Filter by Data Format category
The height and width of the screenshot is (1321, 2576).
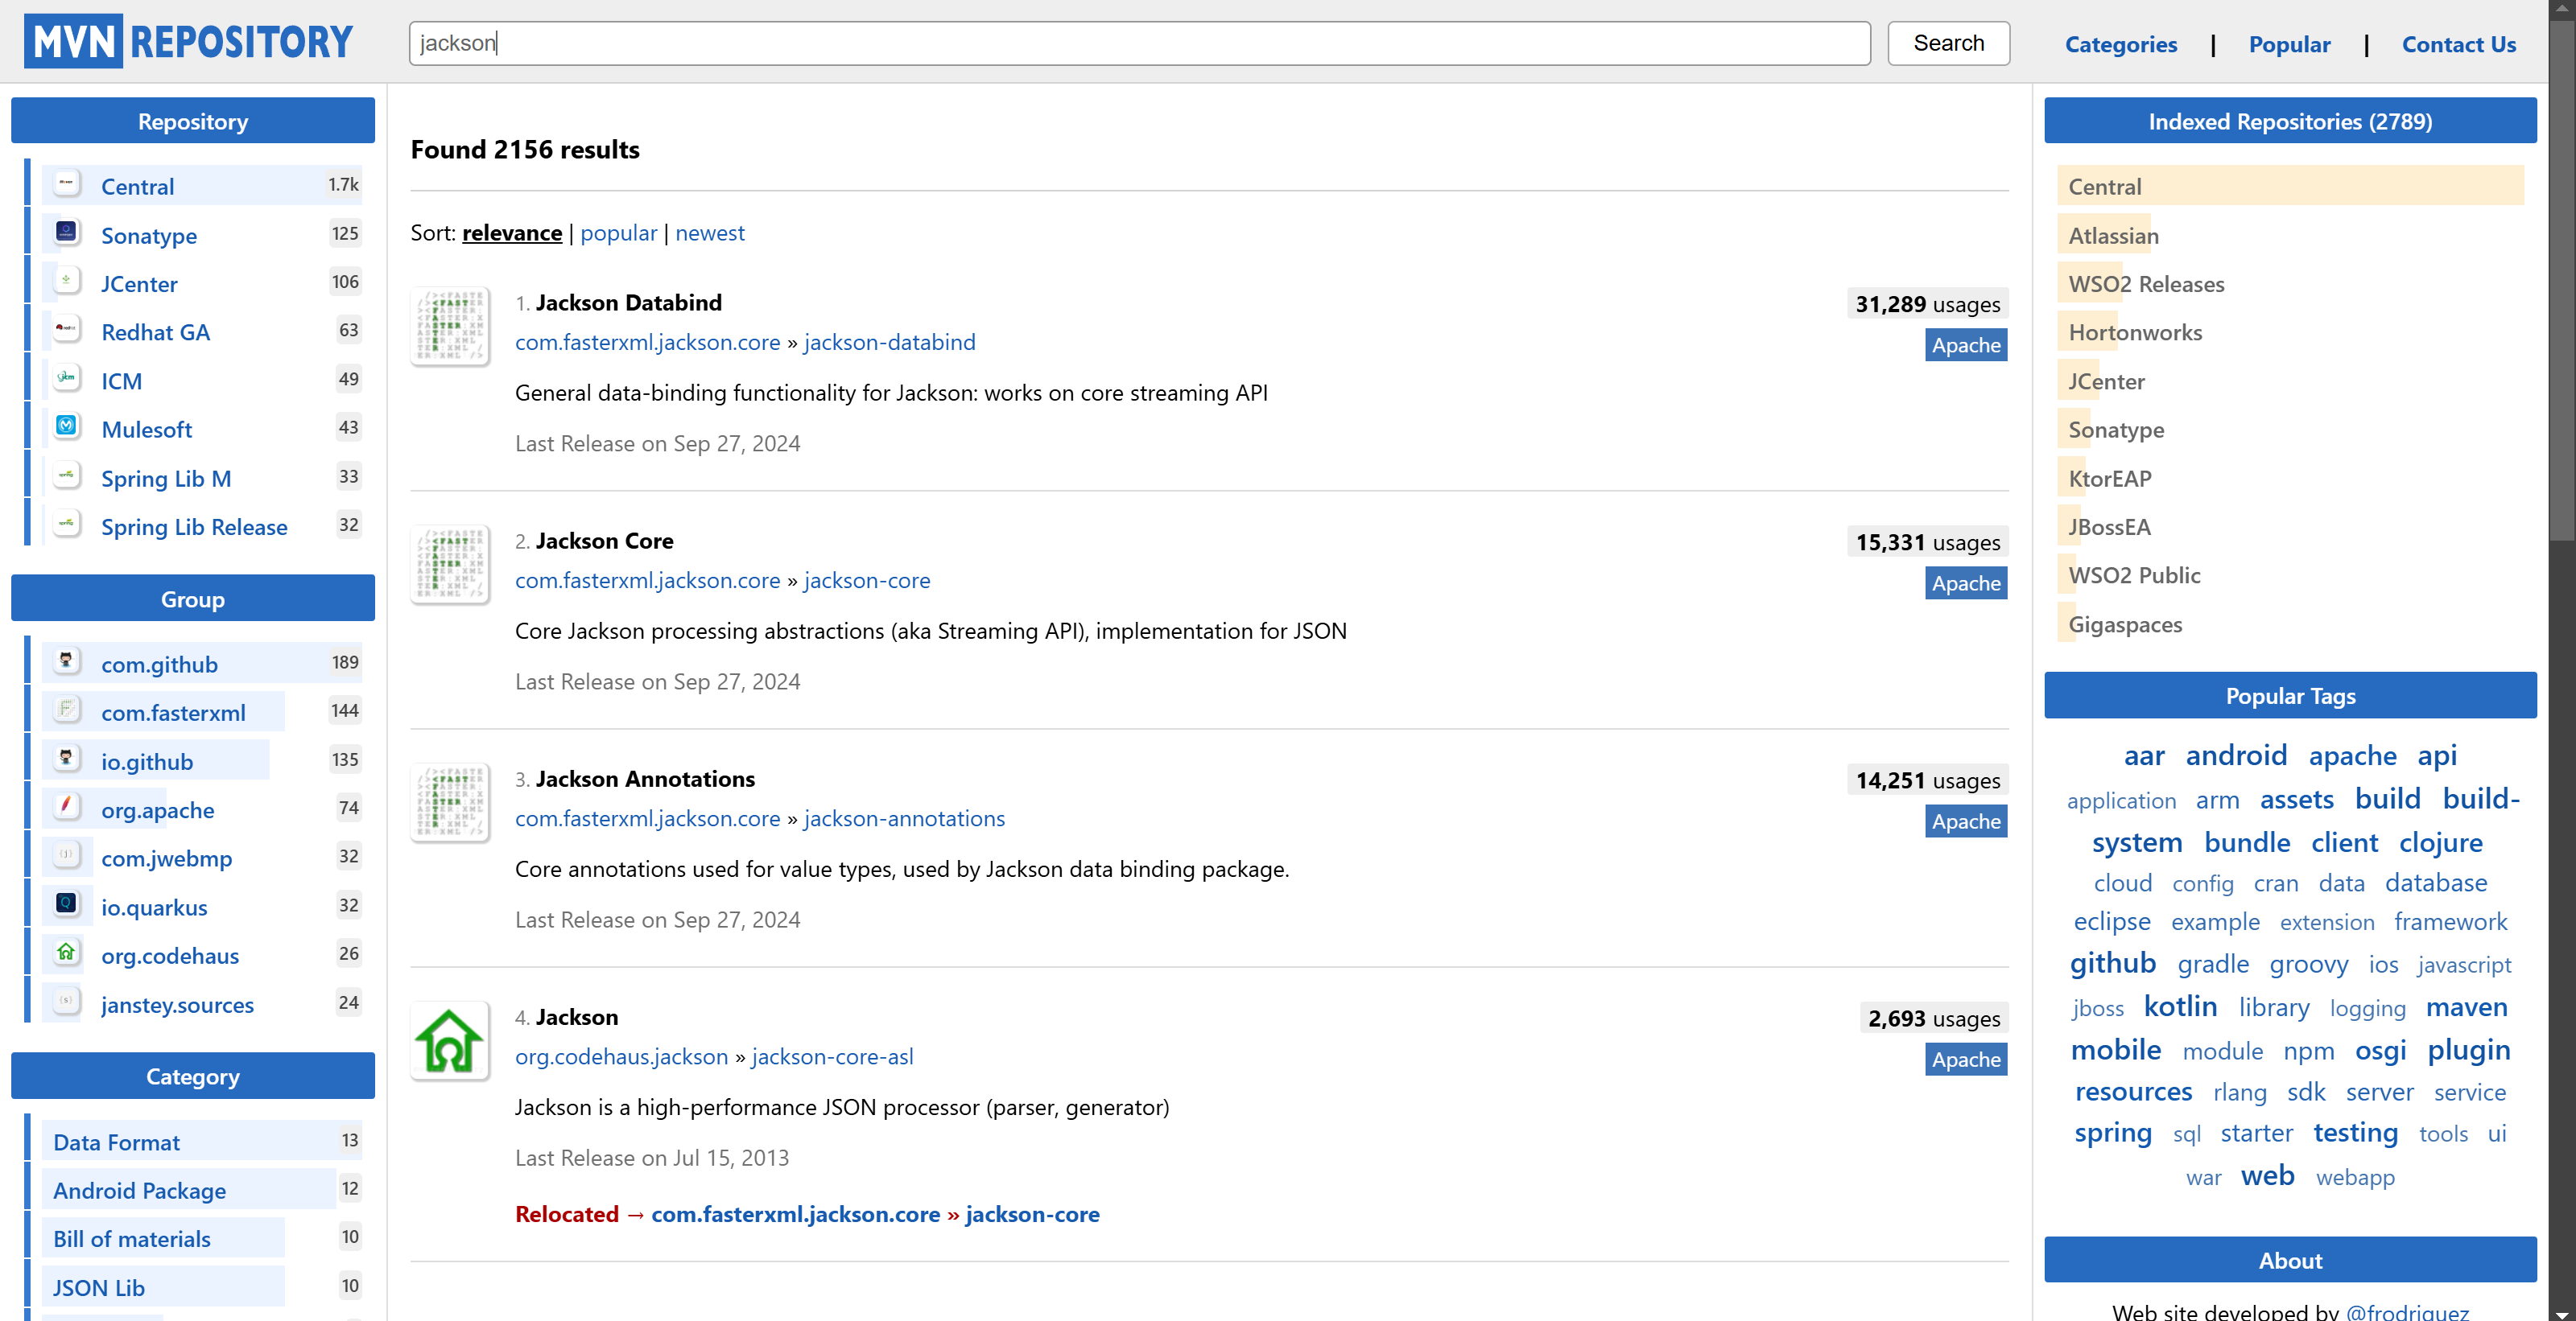116,1142
